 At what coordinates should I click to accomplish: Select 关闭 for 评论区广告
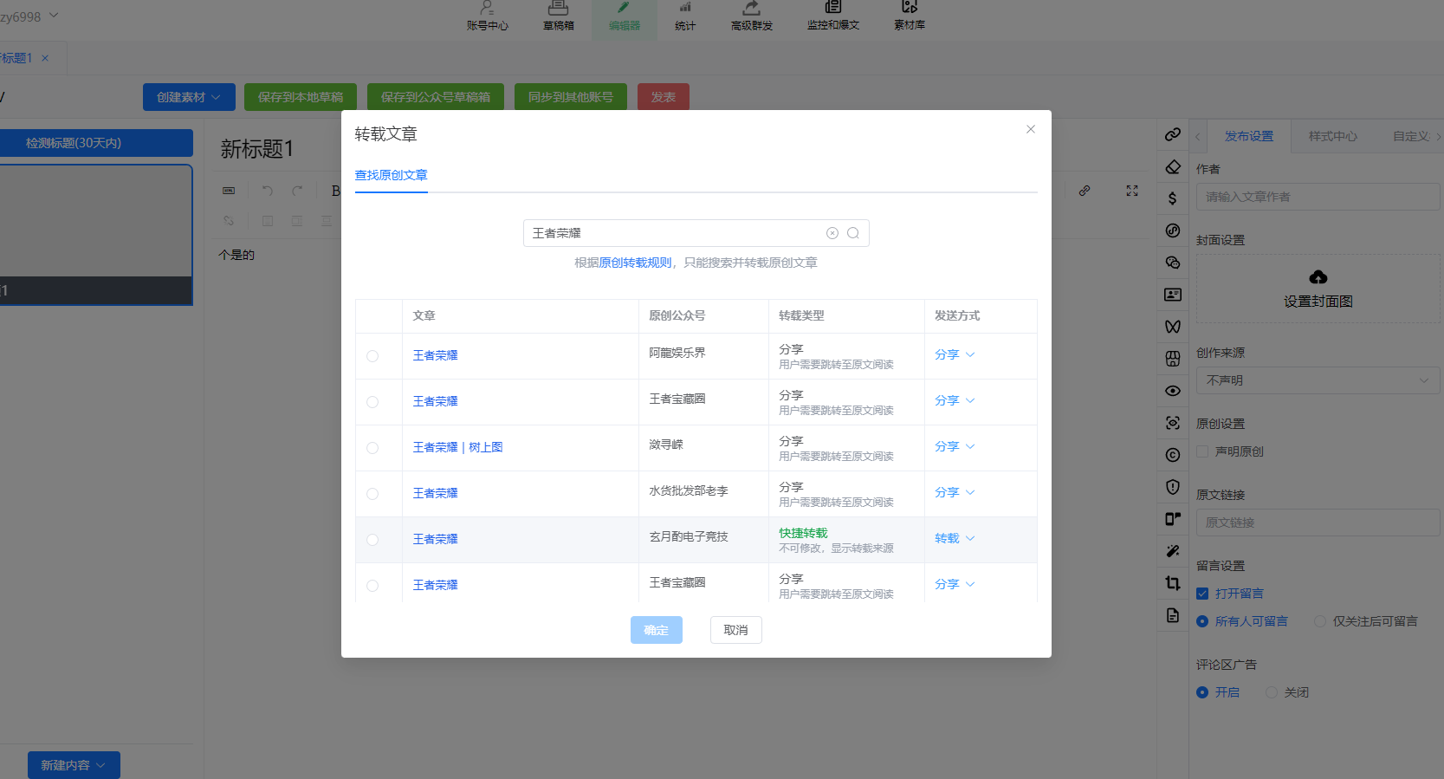coord(1272,692)
